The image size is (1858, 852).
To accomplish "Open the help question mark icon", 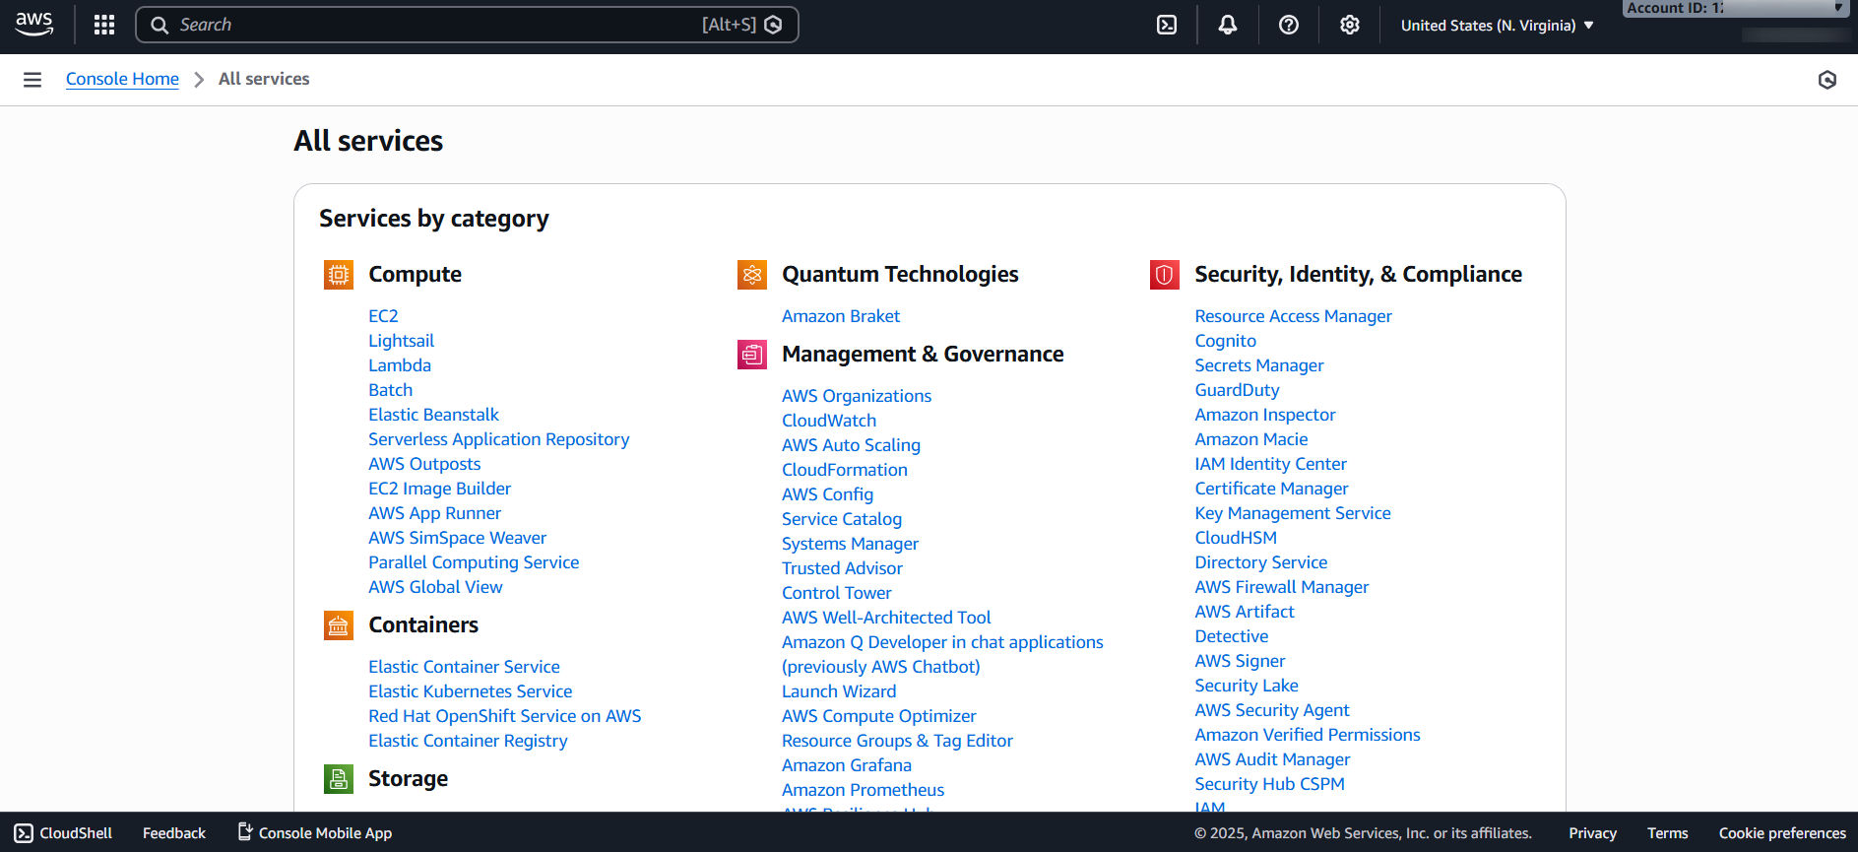I will (x=1289, y=25).
